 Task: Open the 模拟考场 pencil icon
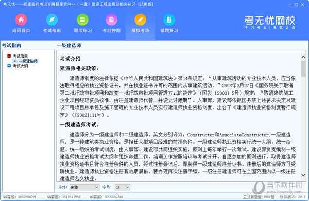point(140,20)
